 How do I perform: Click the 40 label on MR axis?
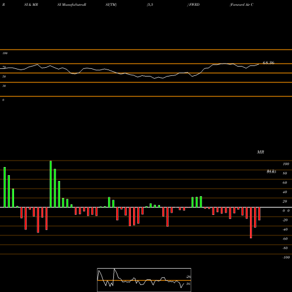(285, 192)
